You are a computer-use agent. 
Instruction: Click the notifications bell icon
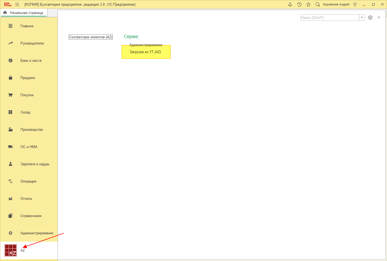point(290,5)
